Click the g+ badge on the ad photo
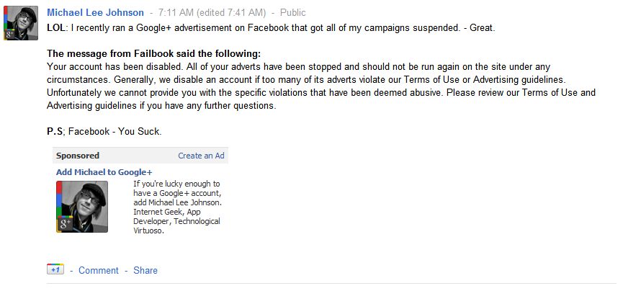 (64, 224)
